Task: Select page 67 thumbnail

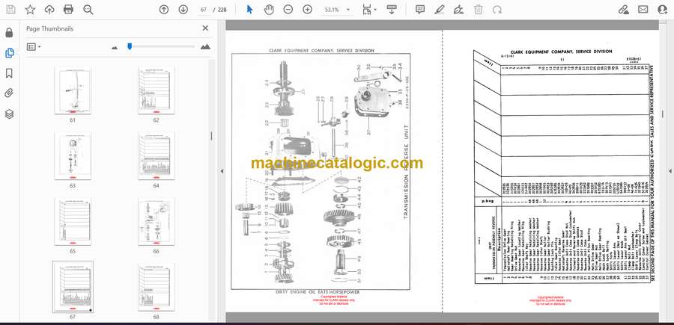Action: 72,287
